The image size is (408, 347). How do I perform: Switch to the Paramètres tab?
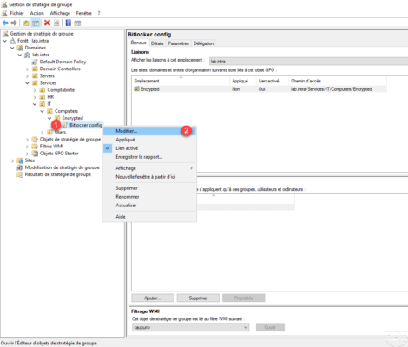tap(179, 43)
